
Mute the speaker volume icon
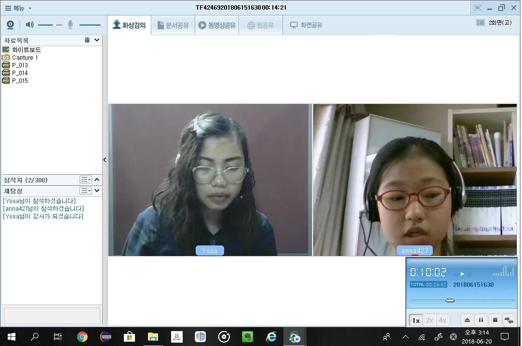coord(30,25)
